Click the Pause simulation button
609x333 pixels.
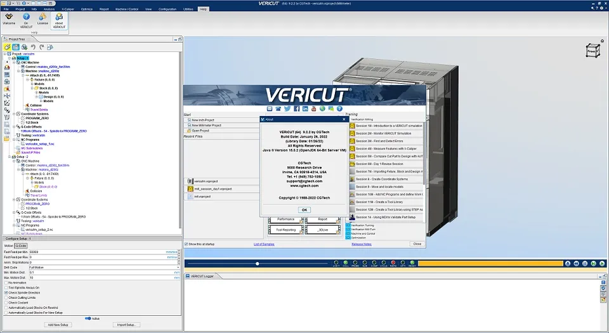pyautogui.click(x=585, y=263)
